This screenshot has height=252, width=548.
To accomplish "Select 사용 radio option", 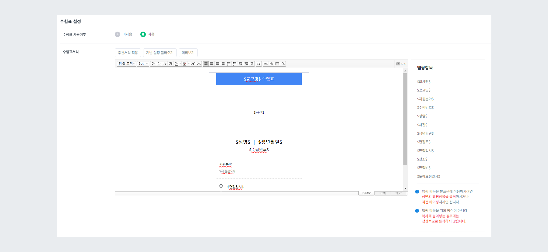I will [143, 34].
